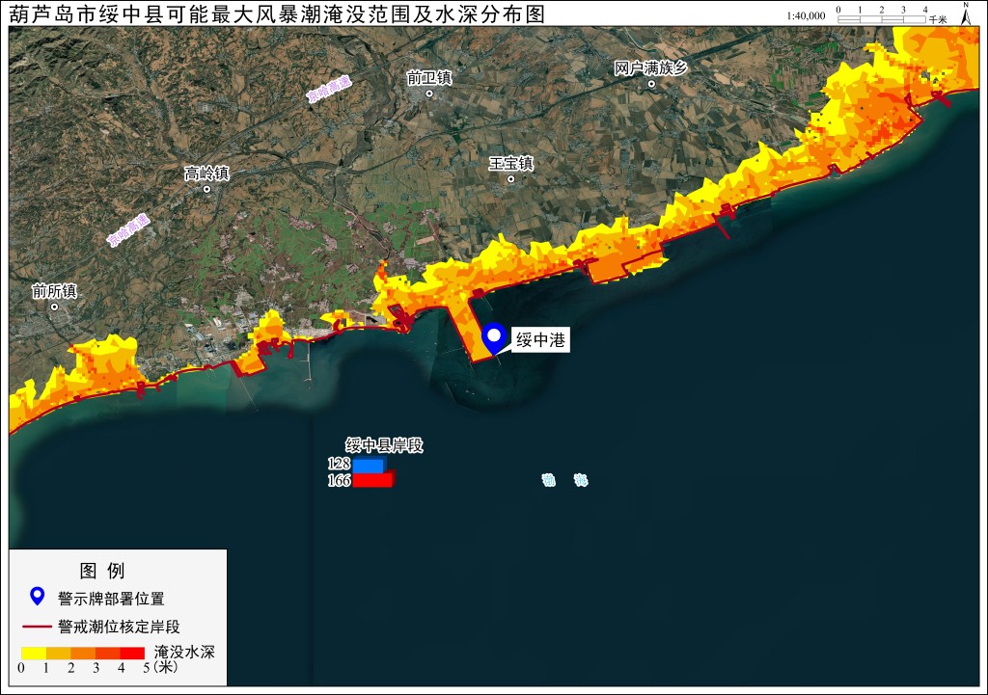Select the town dot marker for 王宝镇
This screenshot has width=988, height=695.
511,178
